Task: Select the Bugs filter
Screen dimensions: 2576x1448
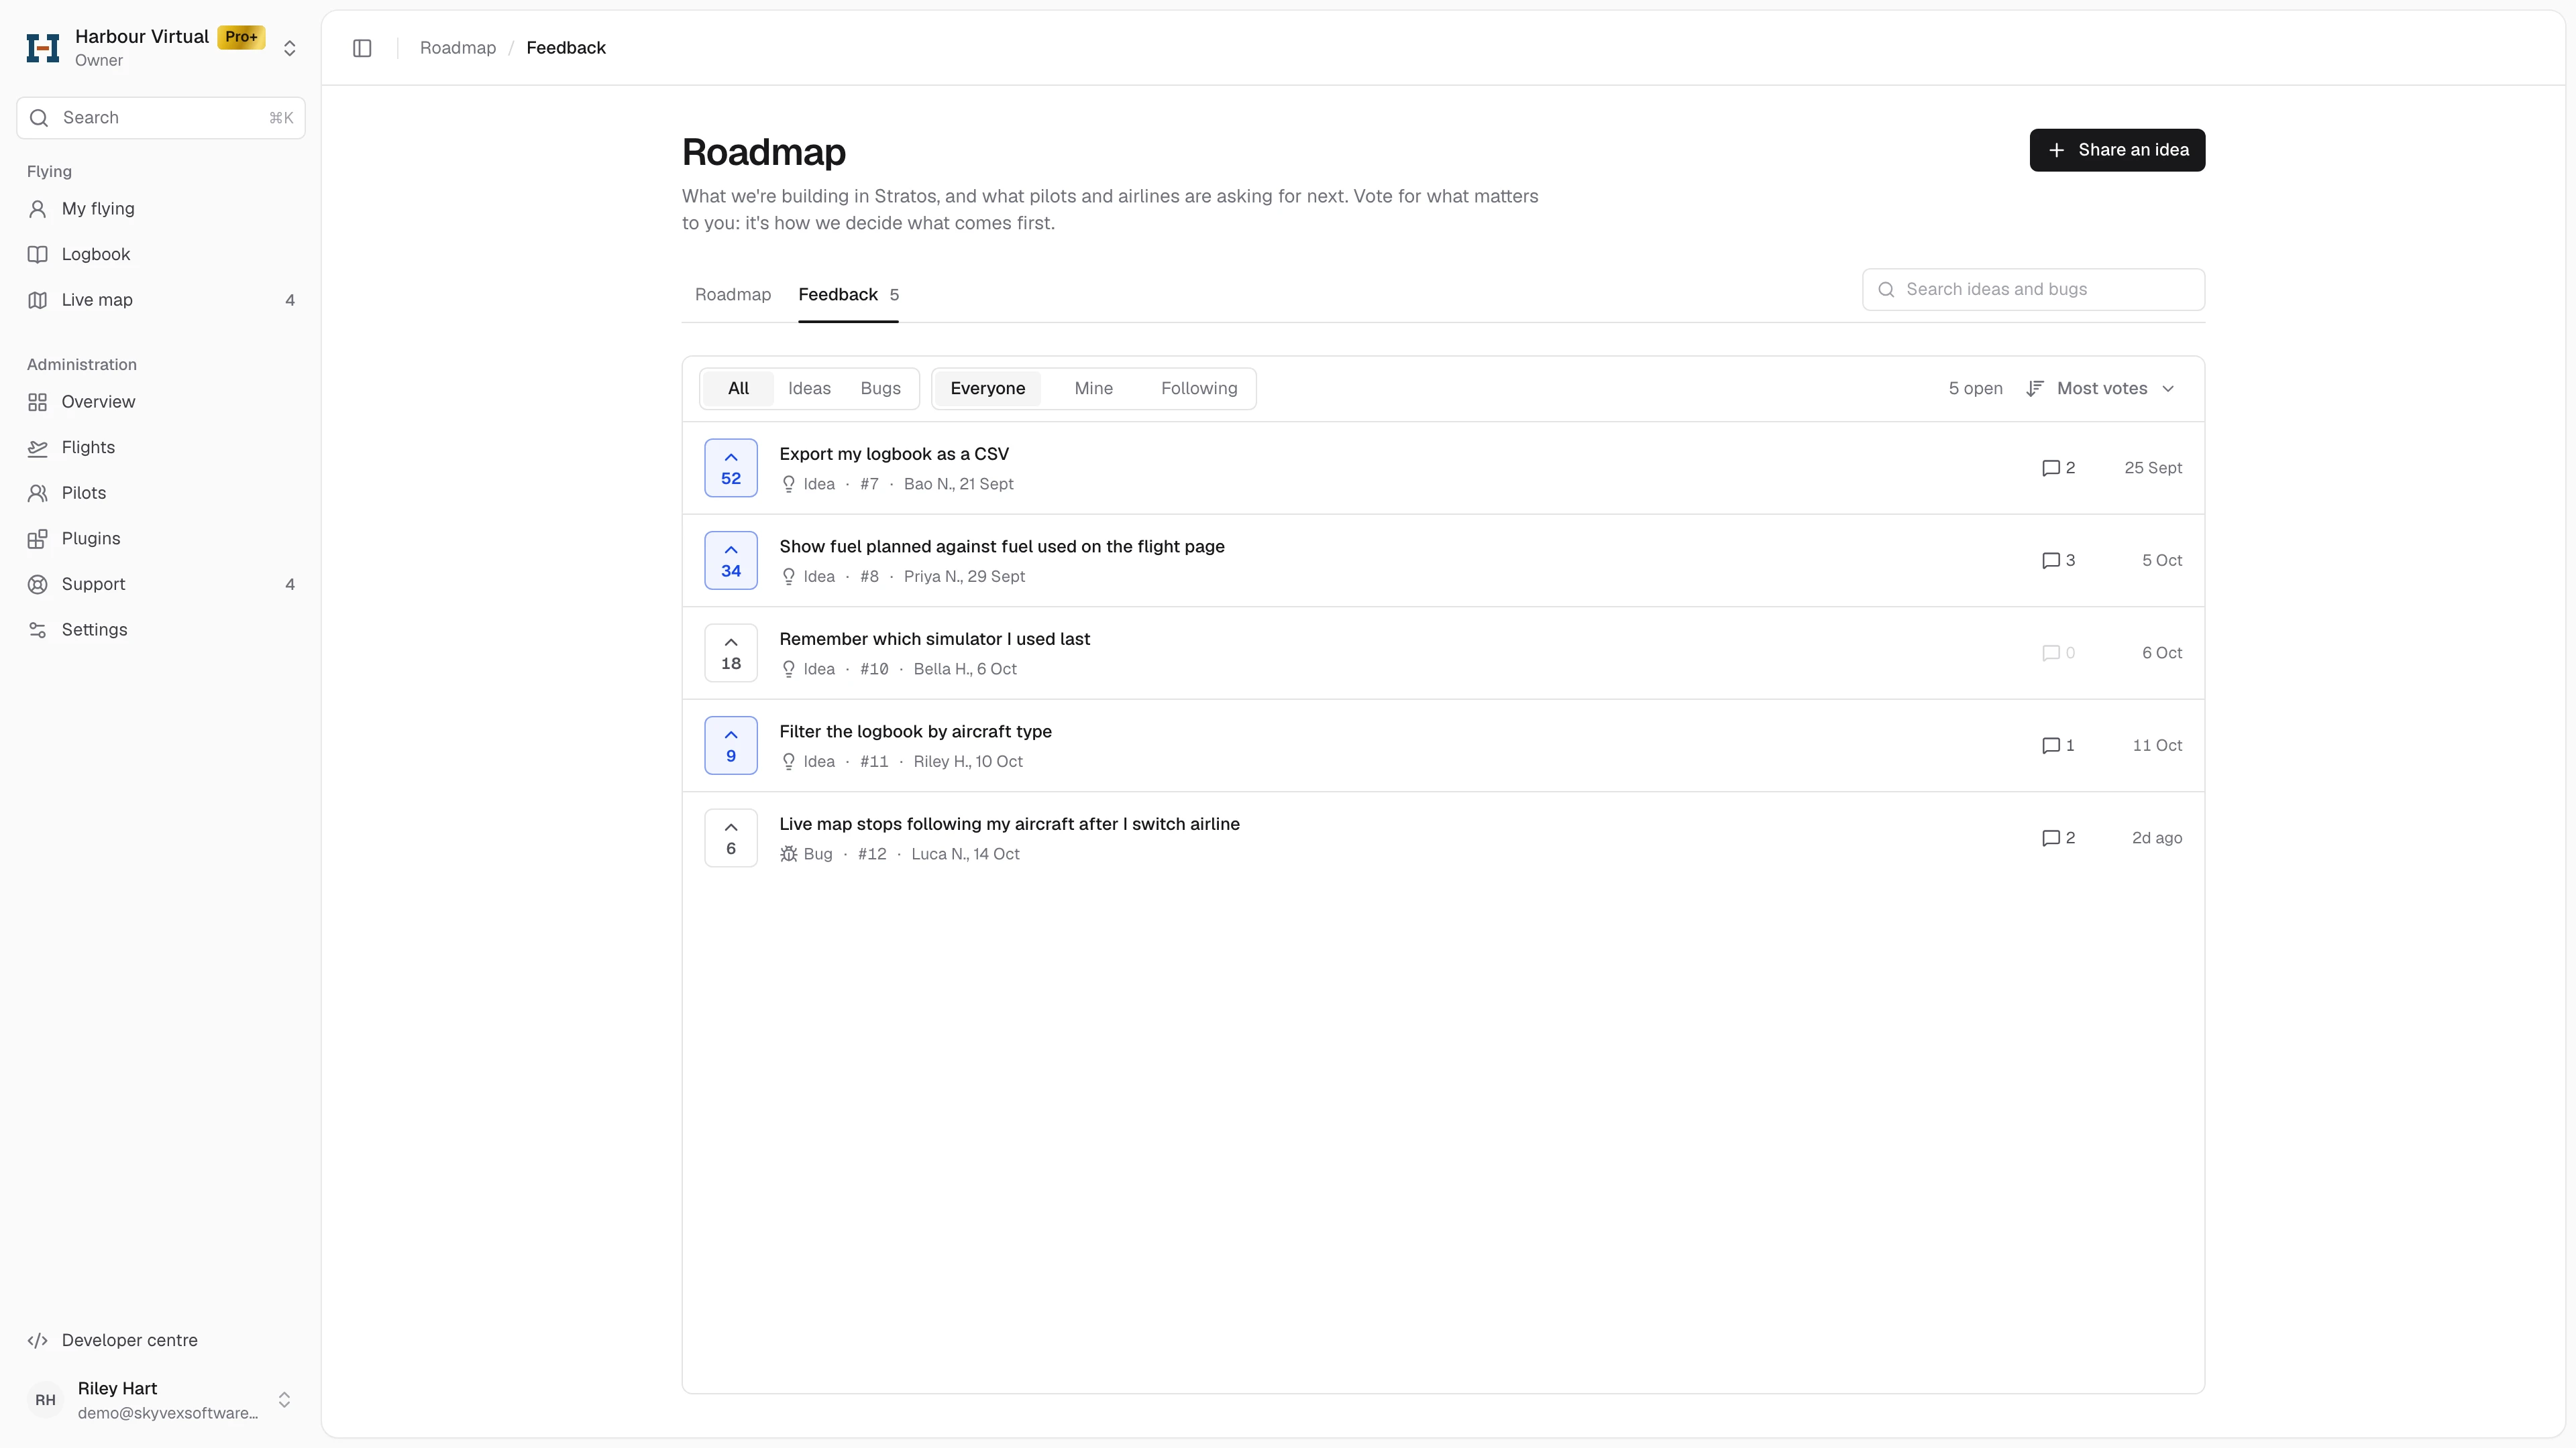Action: 880,389
